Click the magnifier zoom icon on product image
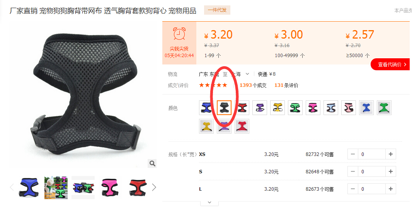 [152, 164]
